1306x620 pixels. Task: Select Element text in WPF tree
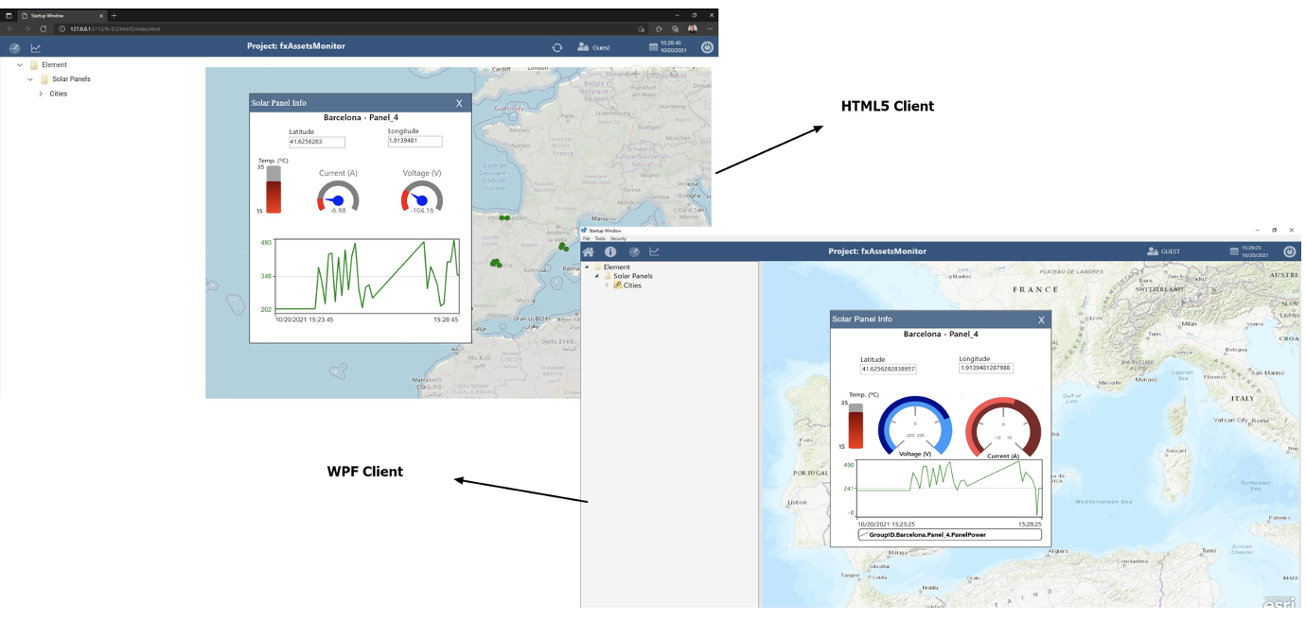tap(616, 267)
